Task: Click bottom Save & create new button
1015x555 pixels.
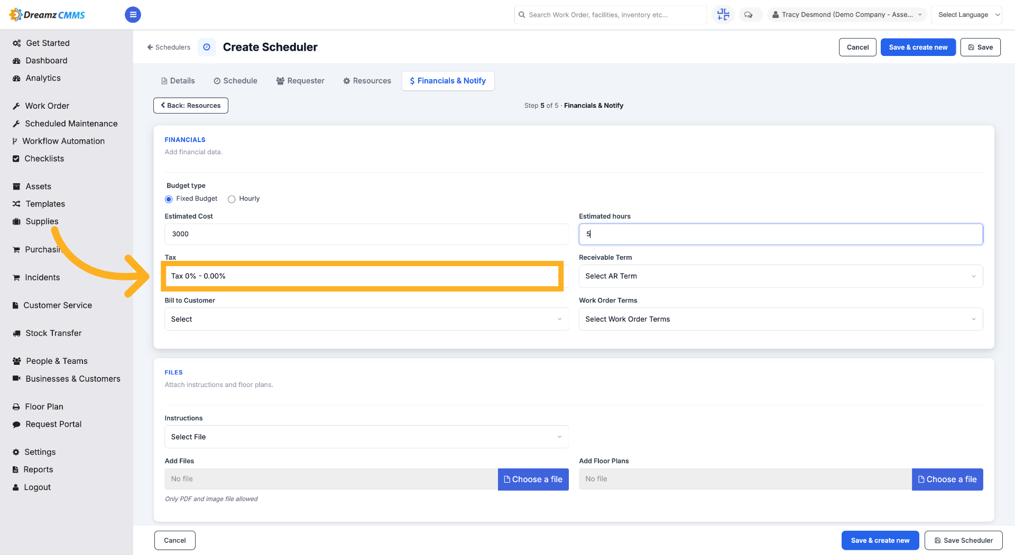Action: pos(880,540)
